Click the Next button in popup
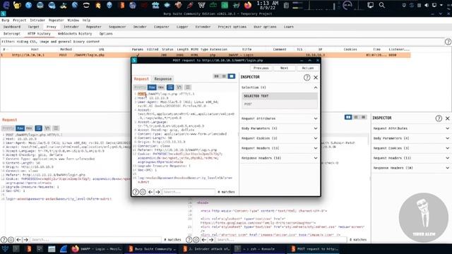The image size is (452, 254). [x=284, y=68]
